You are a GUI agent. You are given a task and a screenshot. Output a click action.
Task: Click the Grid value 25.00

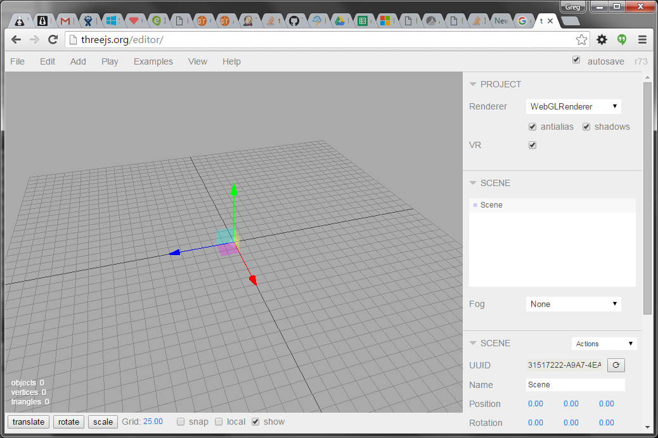(153, 422)
